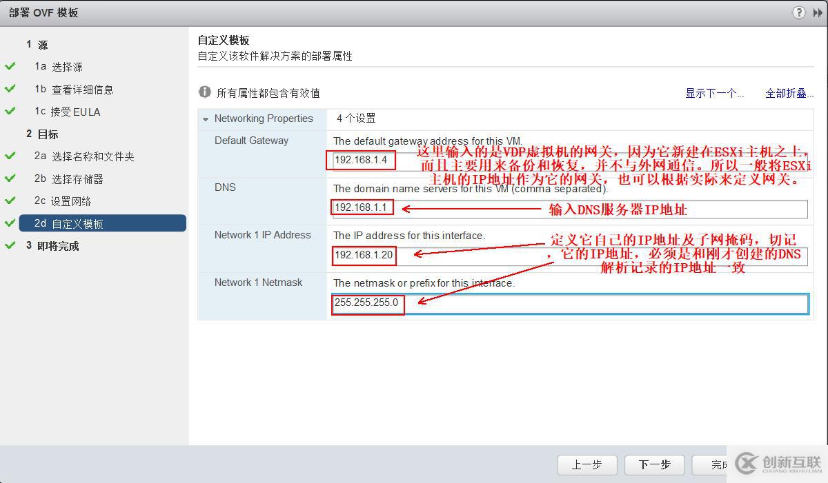This screenshot has width=828, height=483.
Task: Jump to step 3 即将完成
Action: coord(52,246)
